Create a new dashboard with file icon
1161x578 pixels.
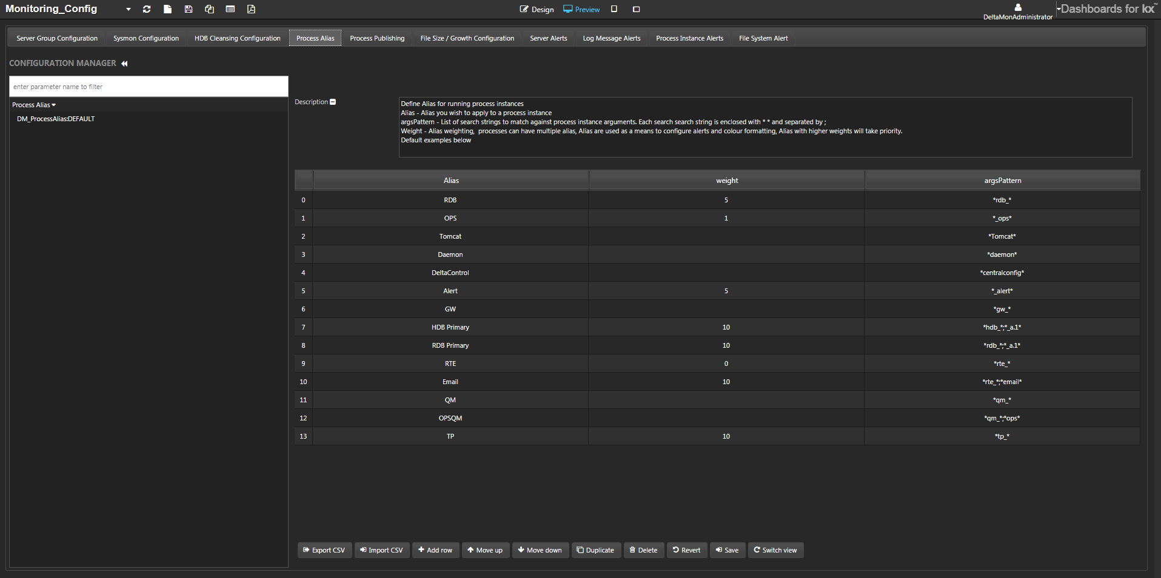(168, 9)
